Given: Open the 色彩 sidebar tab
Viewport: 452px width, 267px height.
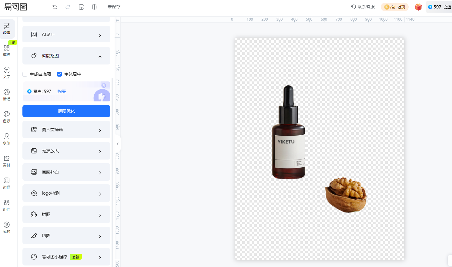Looking at the screenshot, I should coord(7,117).
